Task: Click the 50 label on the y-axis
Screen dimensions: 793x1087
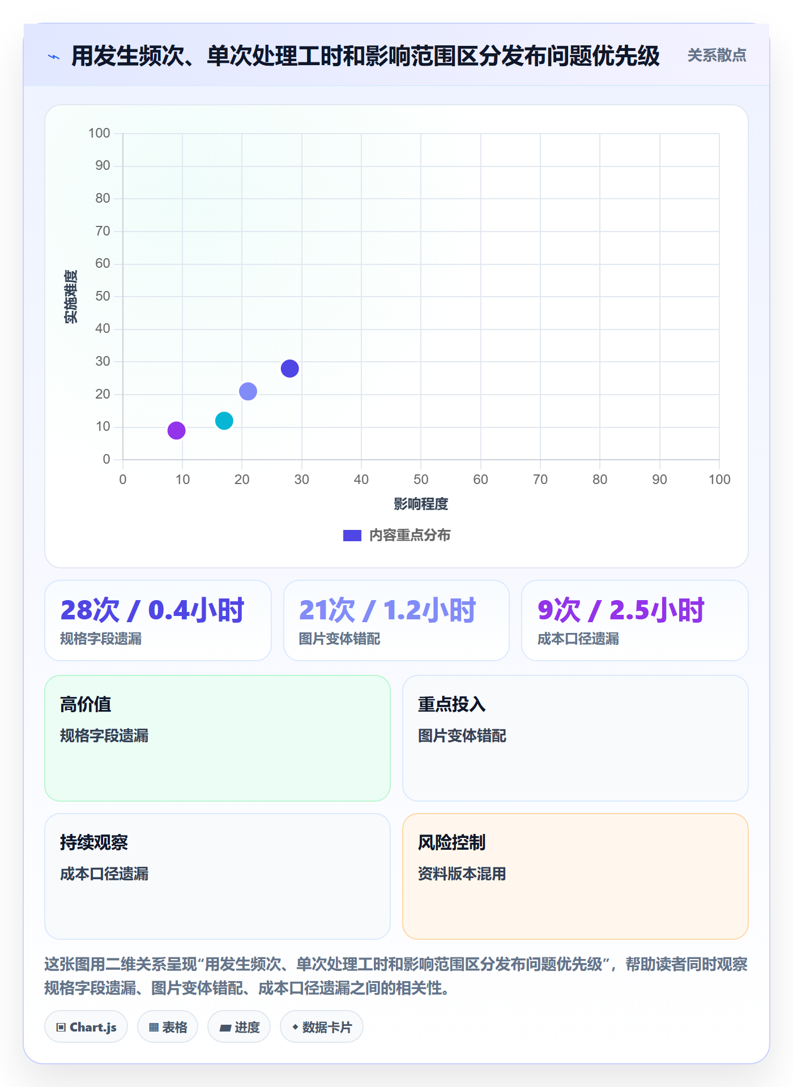Action: pyautogui.click(x=103, y=296)
